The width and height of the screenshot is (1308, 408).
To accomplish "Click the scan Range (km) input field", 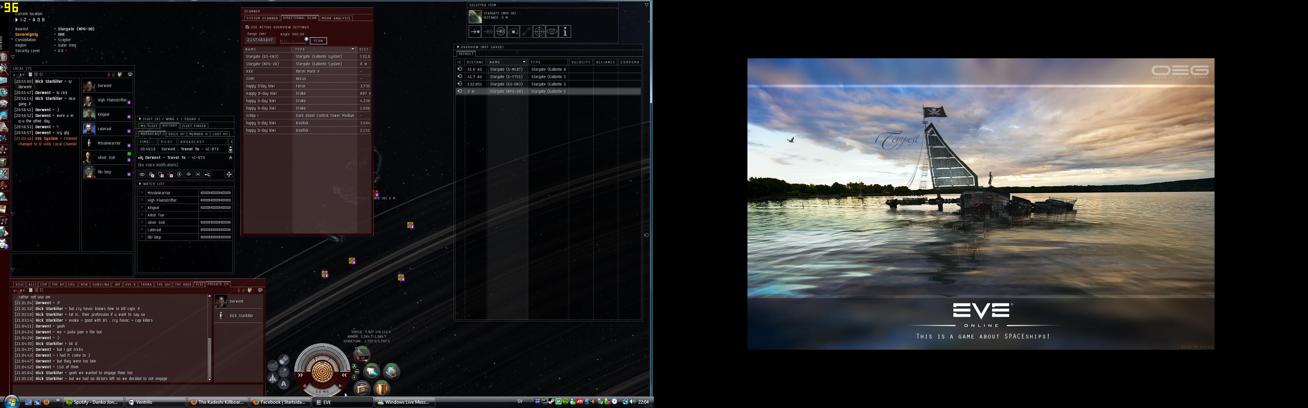I will pos(260,40).
